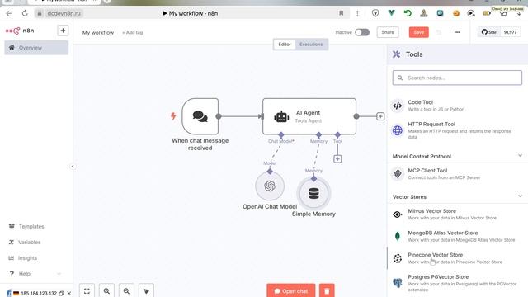
Task: Open Templates in the sidebar
Action: point(31,226)
